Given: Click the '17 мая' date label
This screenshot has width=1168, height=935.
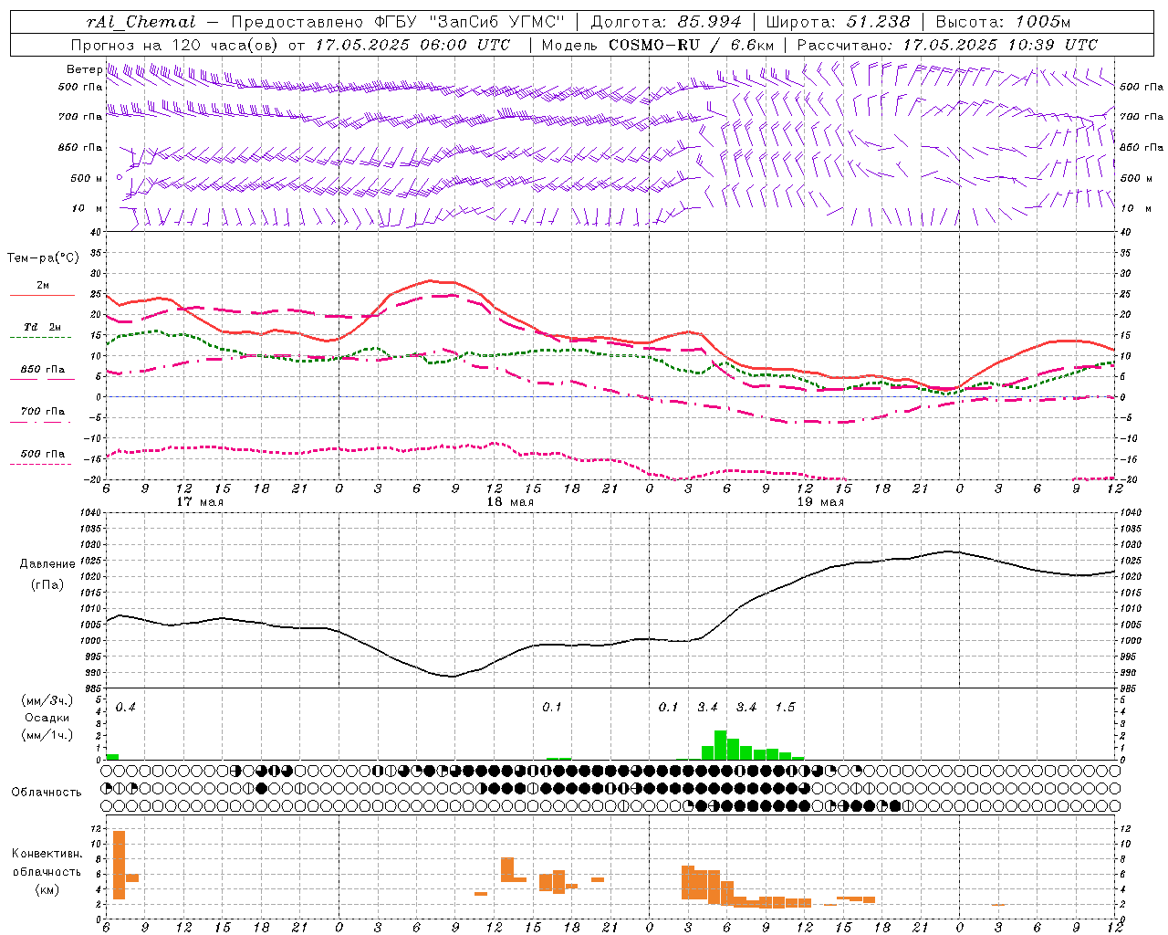Looking at the screenshot, I should click(200, 502).
